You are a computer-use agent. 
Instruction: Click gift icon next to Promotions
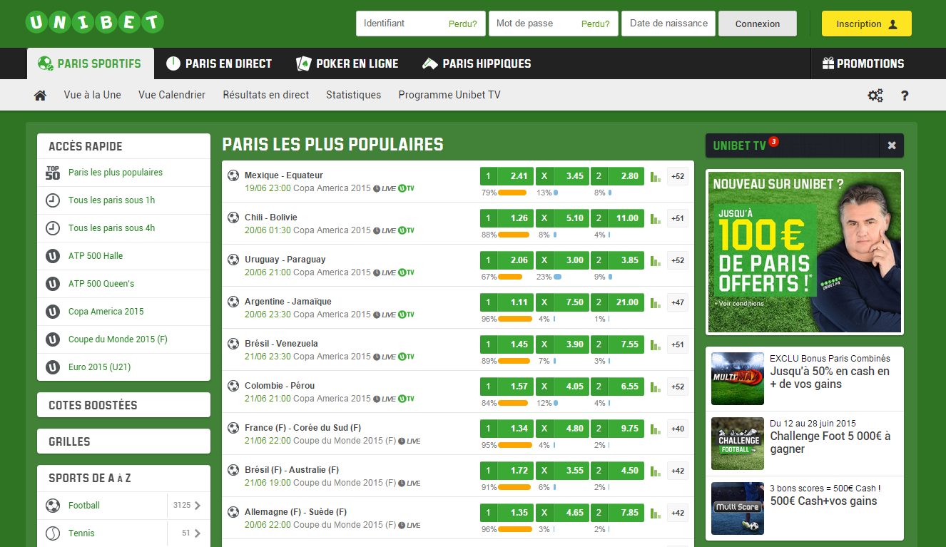828,63
